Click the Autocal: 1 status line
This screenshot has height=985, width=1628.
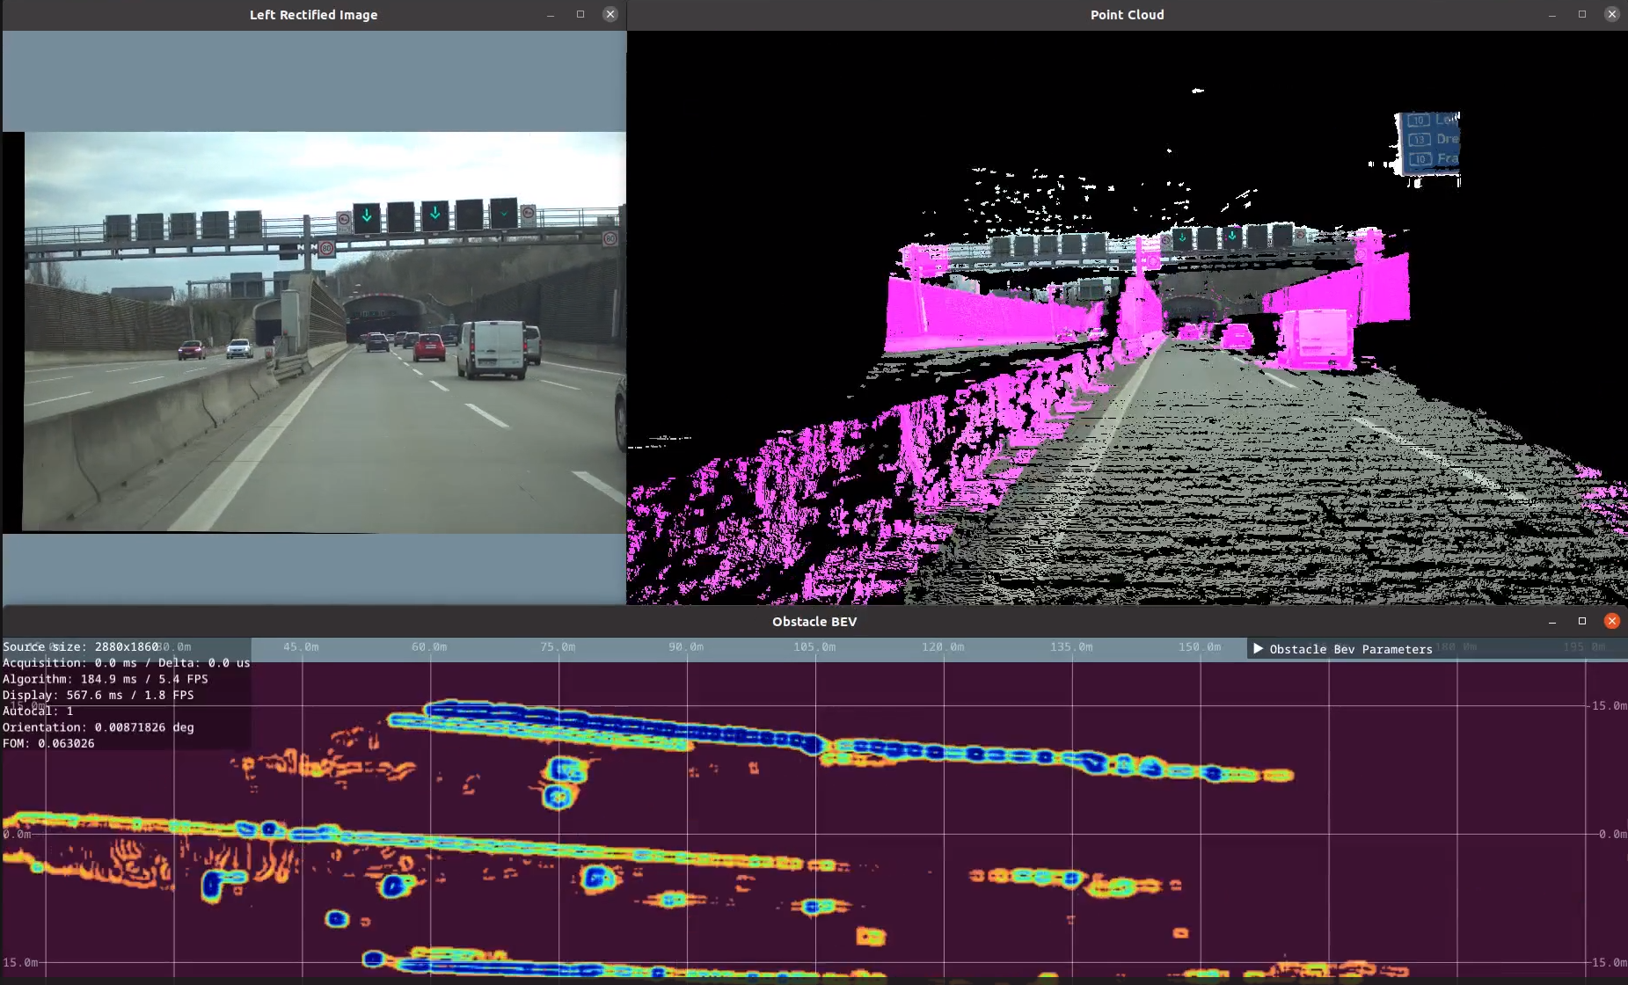pos(38,711)
